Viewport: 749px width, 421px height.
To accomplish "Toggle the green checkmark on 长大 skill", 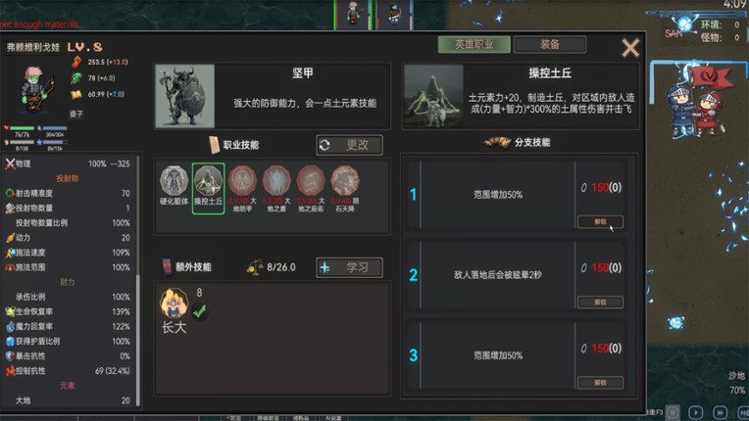I will tap(199, 311).
